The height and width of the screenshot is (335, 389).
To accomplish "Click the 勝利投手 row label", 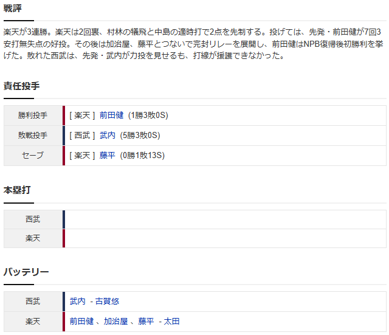I will [x=33, y=116].
